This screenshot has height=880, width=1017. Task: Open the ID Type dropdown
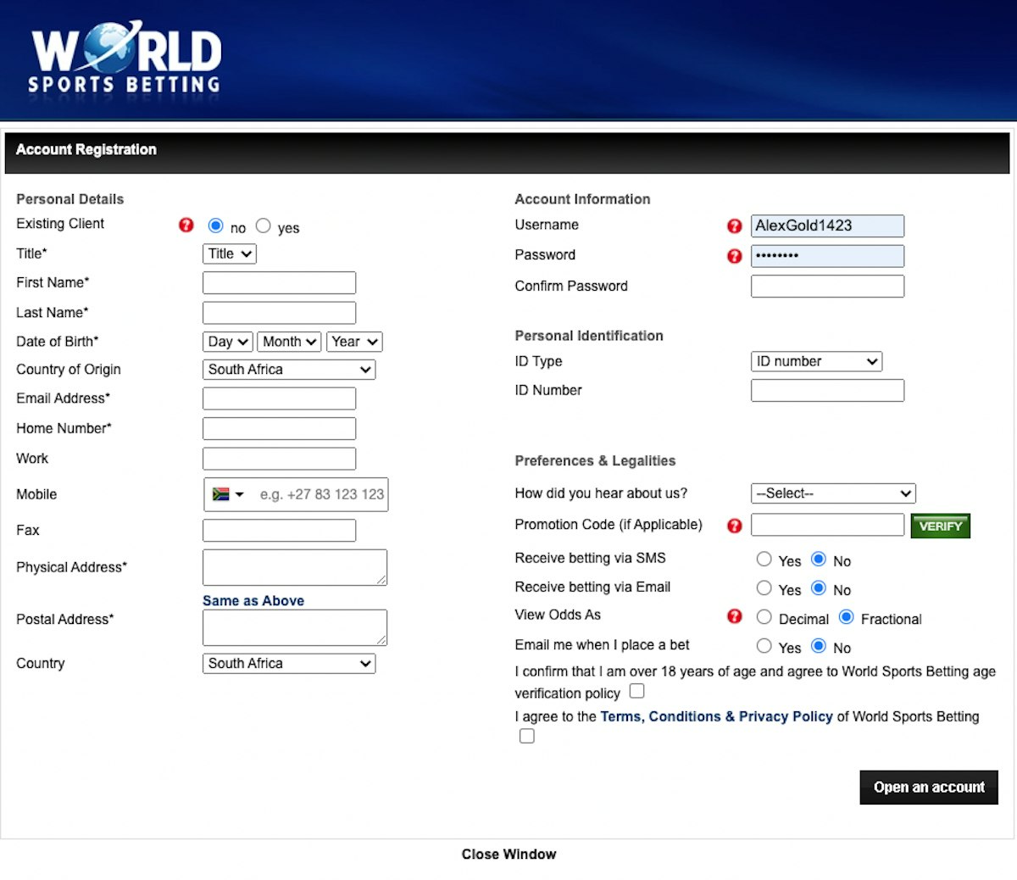click(x=816, y=361)
